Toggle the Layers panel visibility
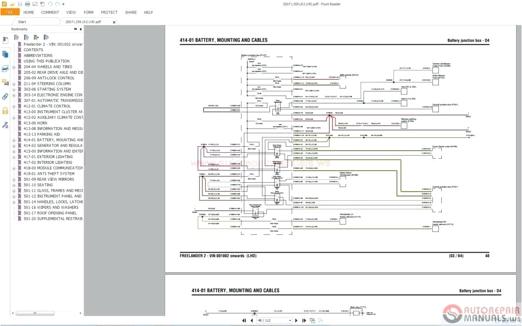The height and width of the screenshot is (326, 522). (x=5, y=69)
